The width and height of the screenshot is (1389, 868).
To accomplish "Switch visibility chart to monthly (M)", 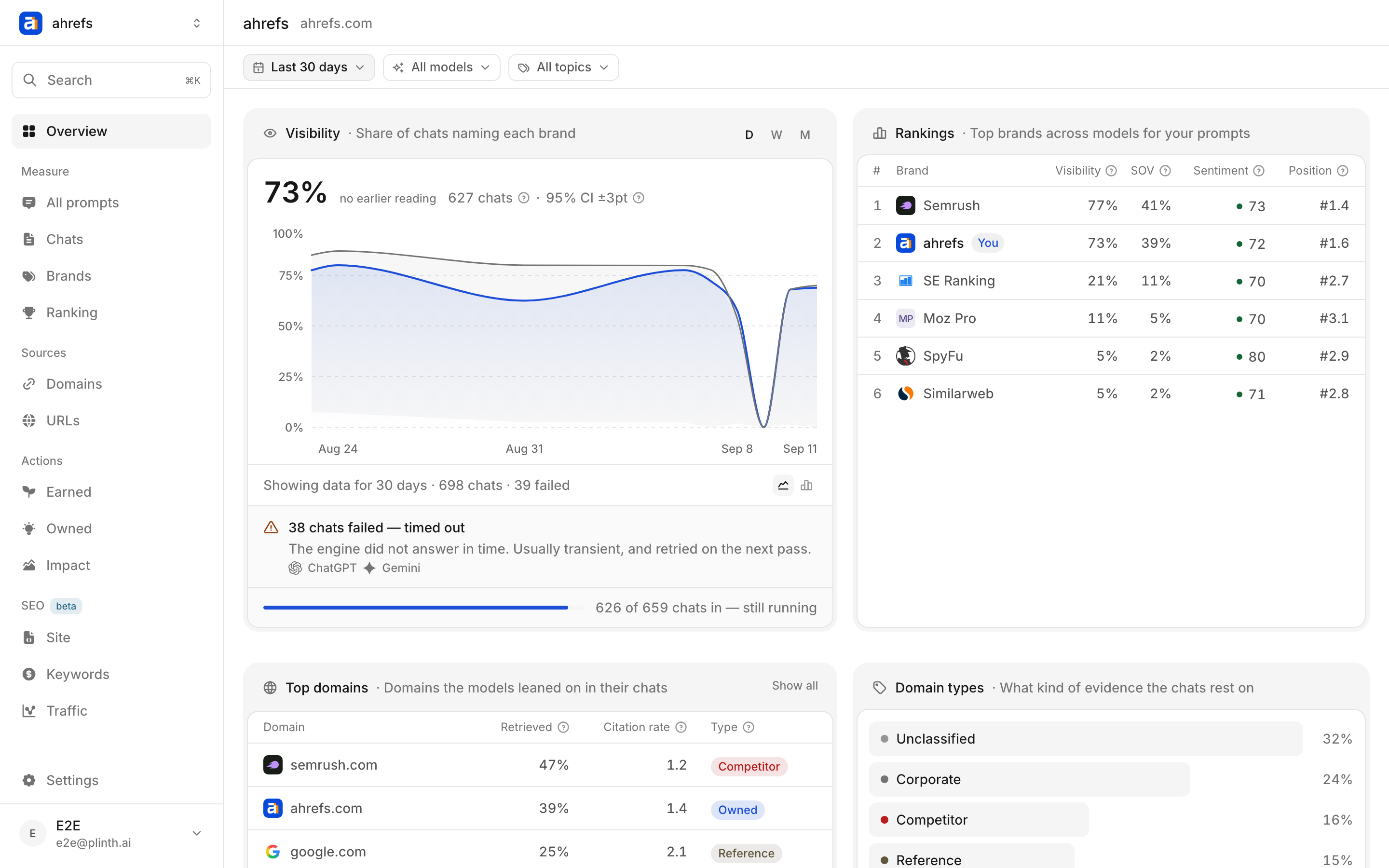I will tap(804, 135).
